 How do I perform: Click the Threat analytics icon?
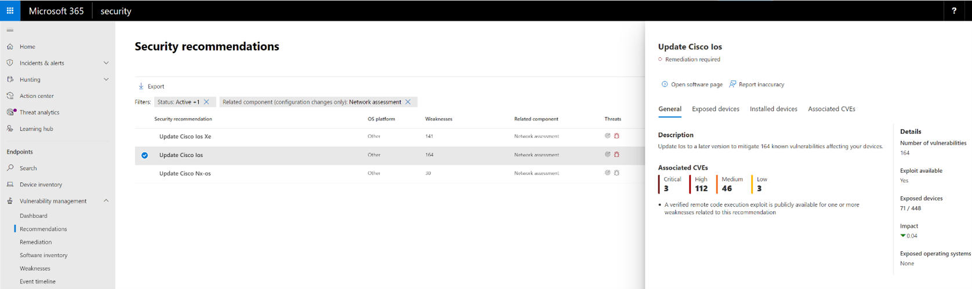pyautogui.click(x=10, y=112)
